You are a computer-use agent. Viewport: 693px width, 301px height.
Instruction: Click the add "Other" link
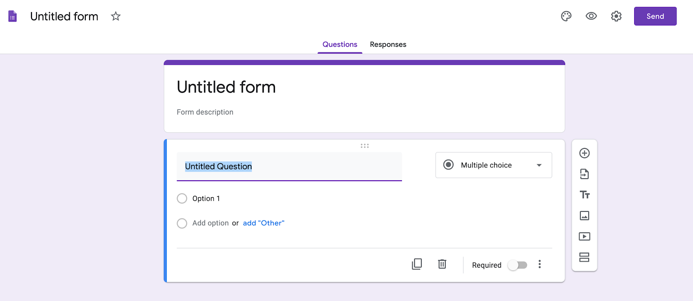263,223
